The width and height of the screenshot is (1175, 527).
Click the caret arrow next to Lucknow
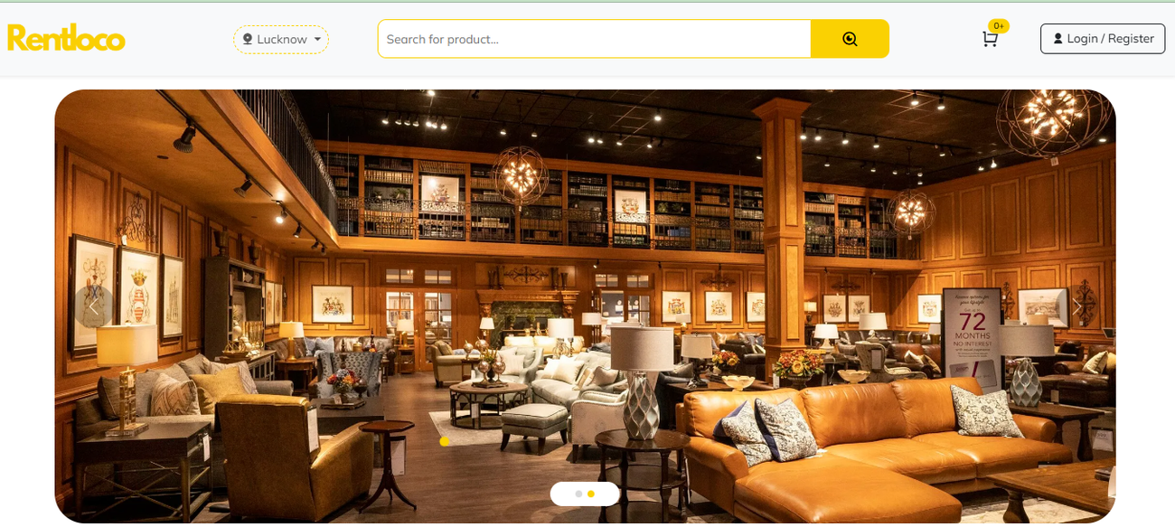coord(317,40)
